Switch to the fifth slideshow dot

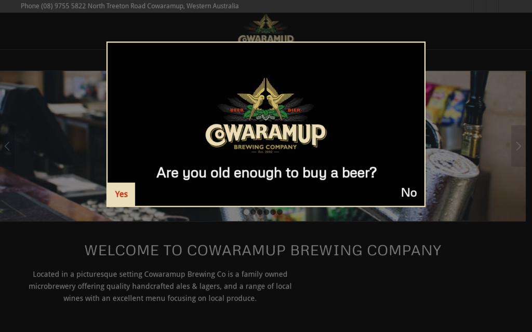[273, 212]
